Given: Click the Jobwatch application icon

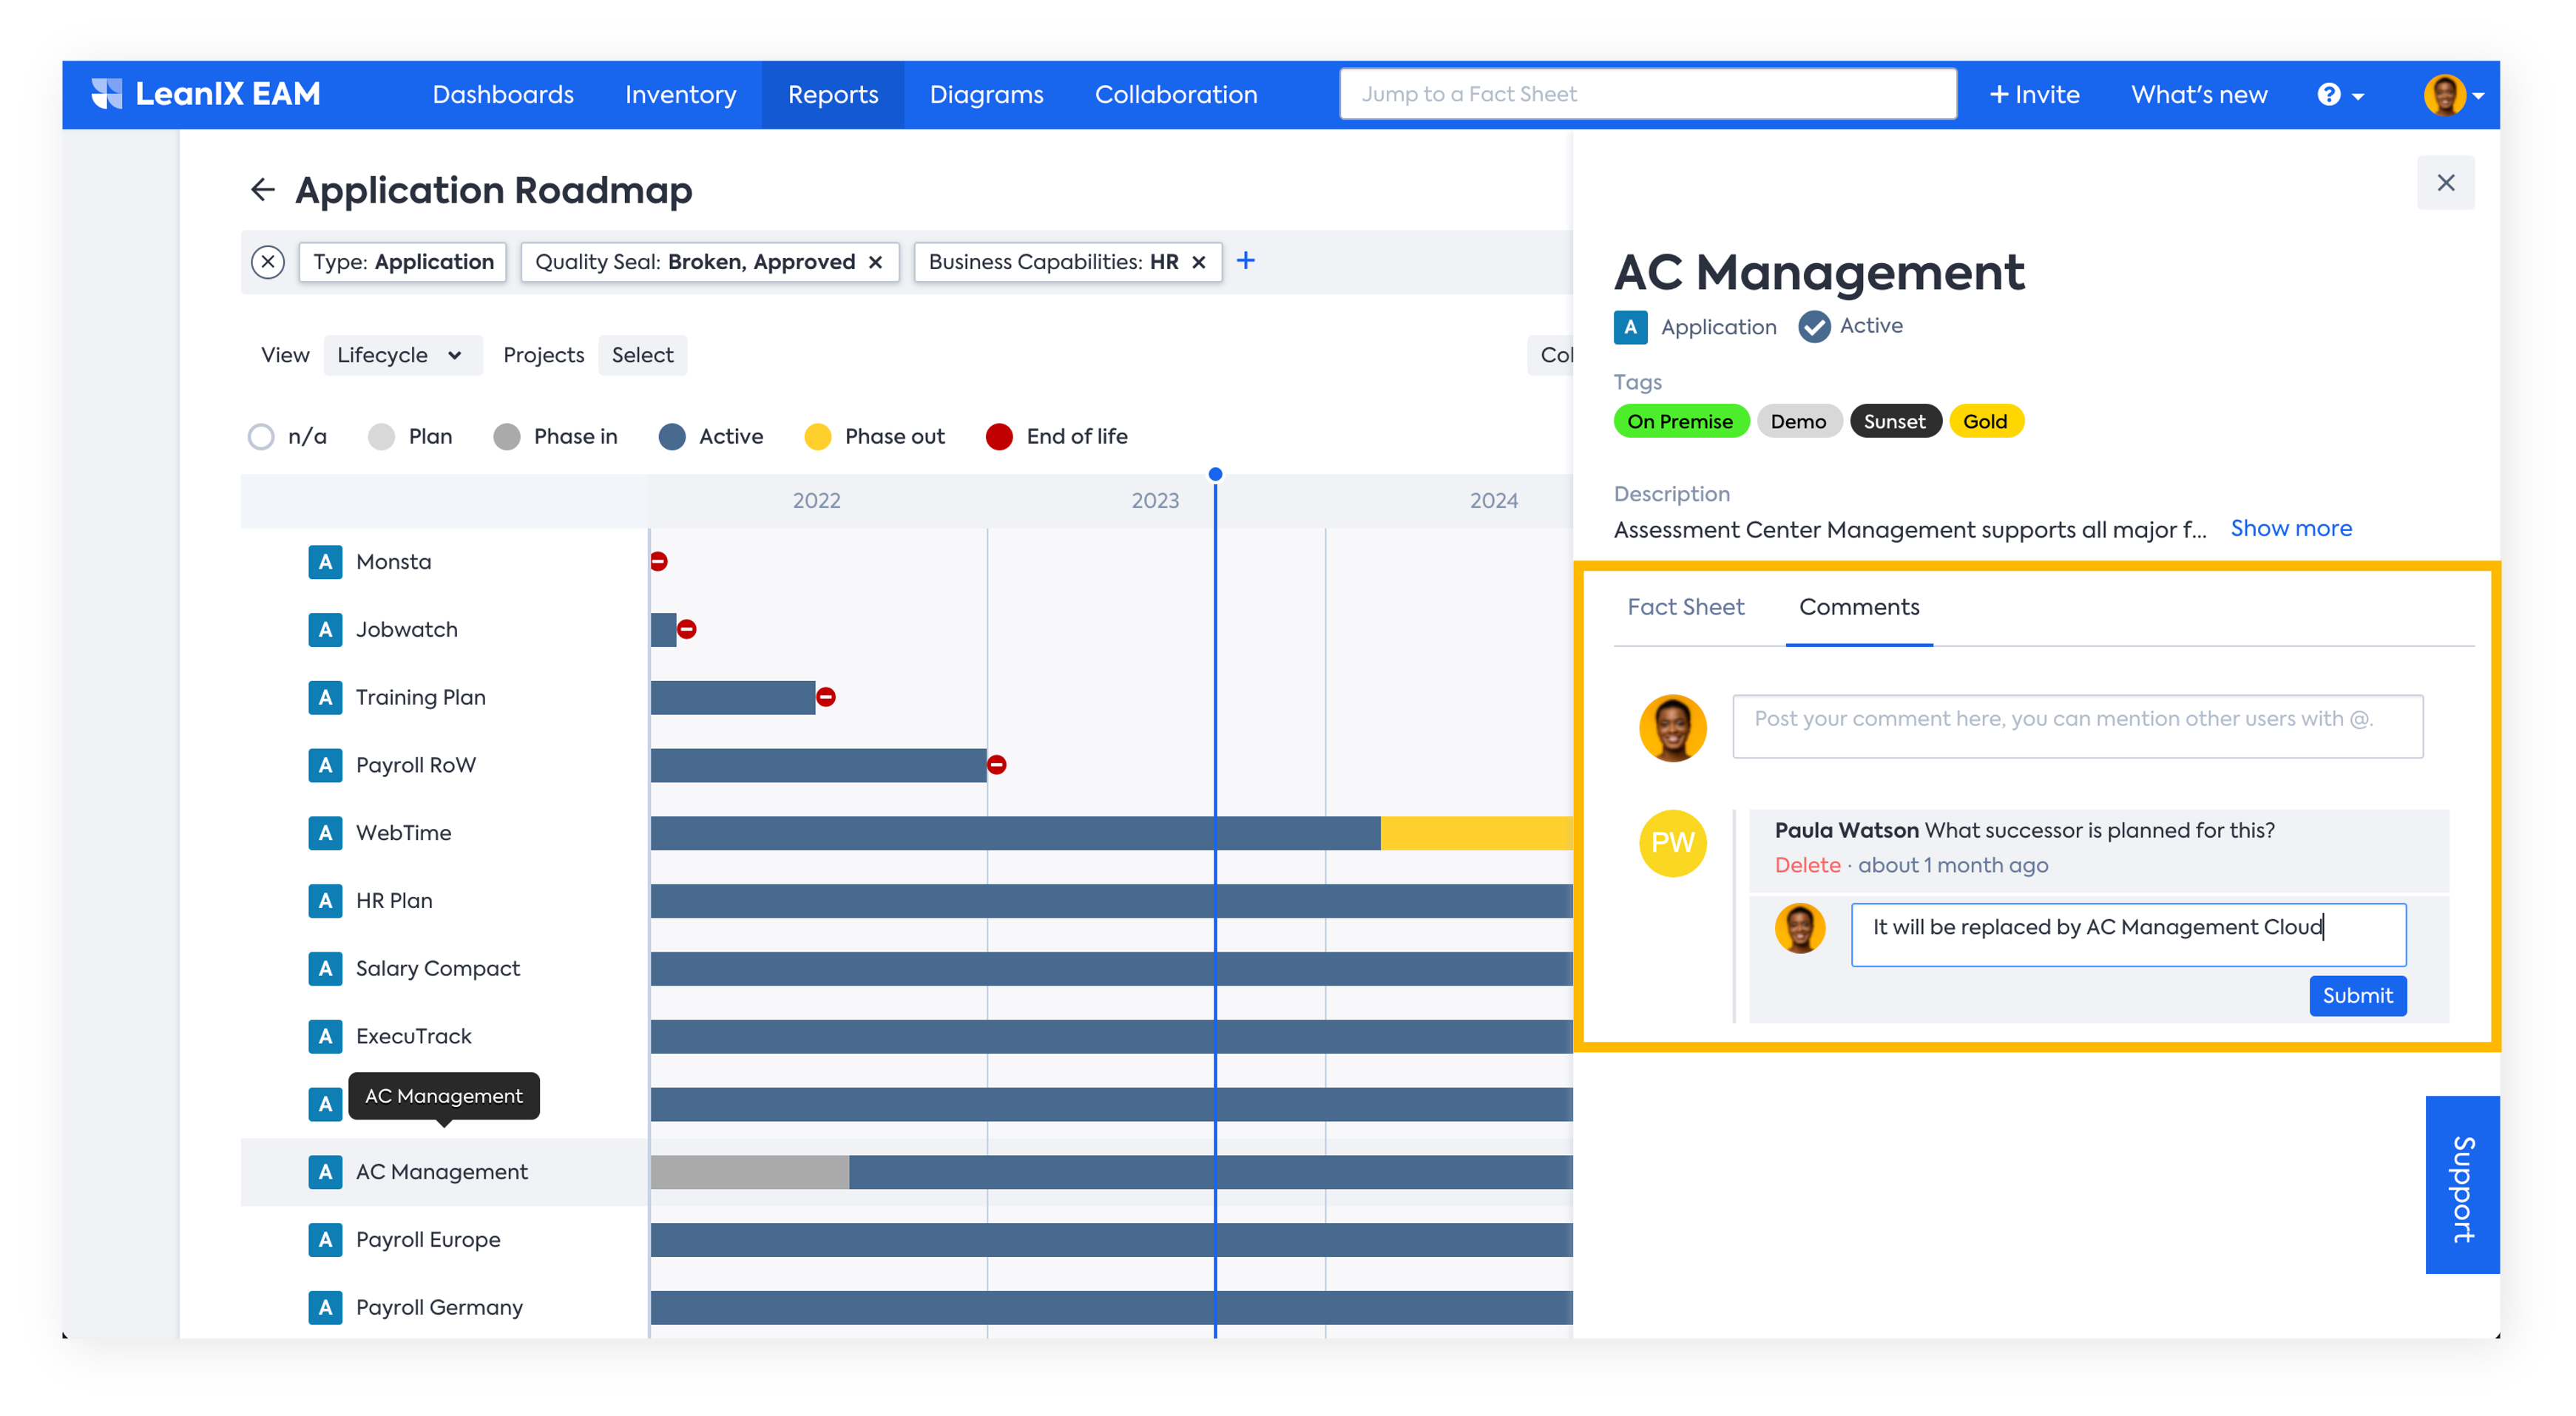Looking at the screenshot, I should click(x=325, y=630).
